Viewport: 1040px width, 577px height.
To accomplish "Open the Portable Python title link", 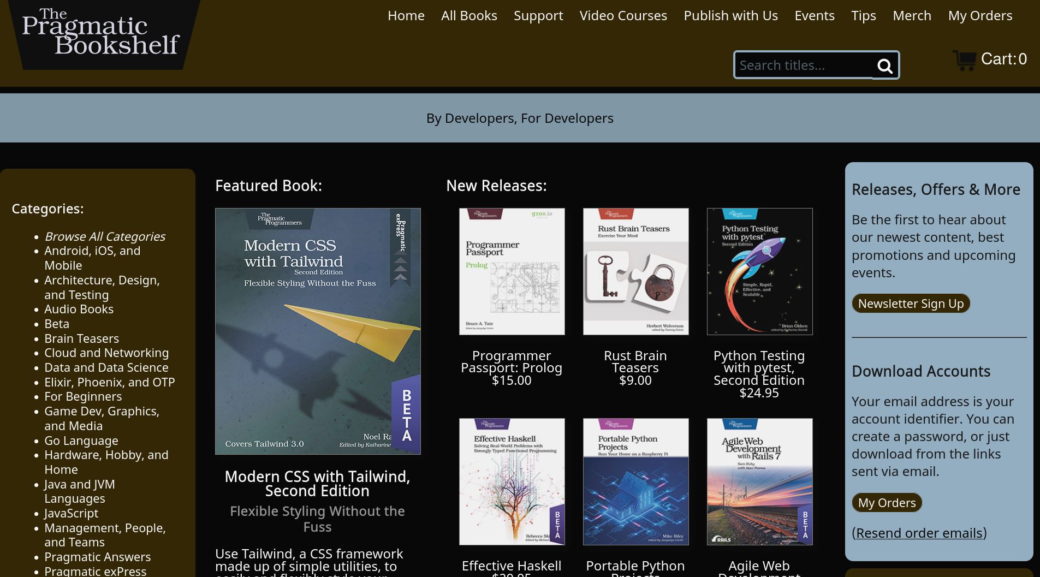I will 635,568.
